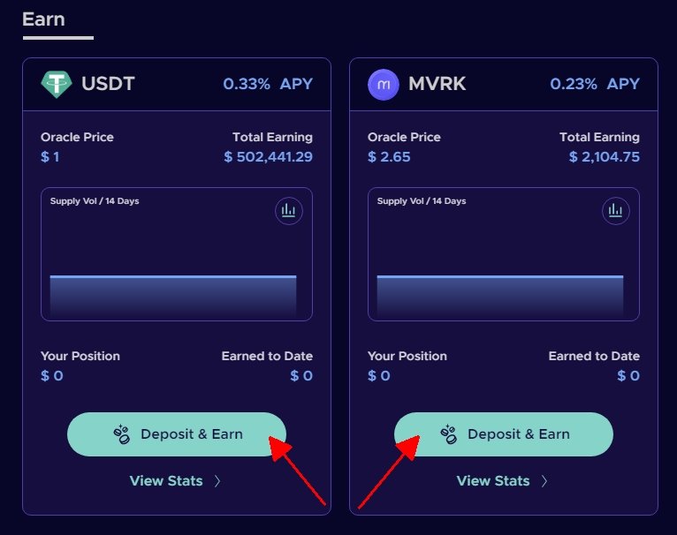This screenshot has height=535, width=677.
Task: Click the MVRK supply volume bar chart
Action: click(x=500, y=297)
